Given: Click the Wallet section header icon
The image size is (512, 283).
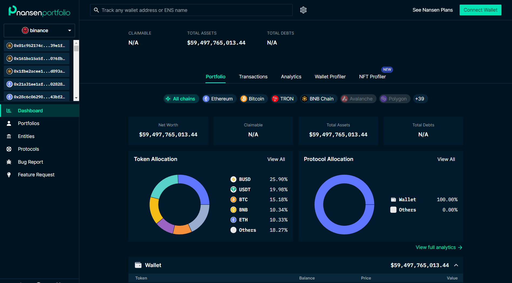Looking at the screenshot, I should click(x=138, y=265).
